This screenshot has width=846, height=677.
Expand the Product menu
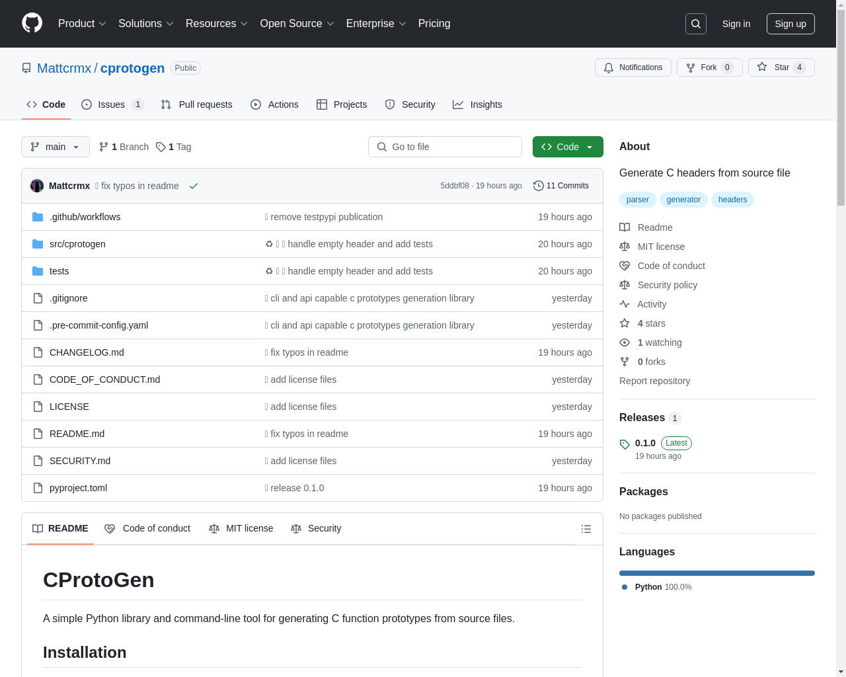pyautogui.click(x=82, y=24)
